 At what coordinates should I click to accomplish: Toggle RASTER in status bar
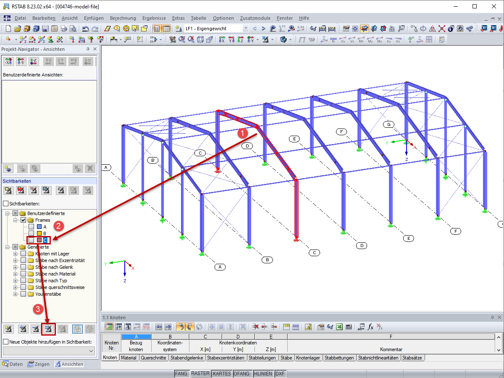pos(200,373)
